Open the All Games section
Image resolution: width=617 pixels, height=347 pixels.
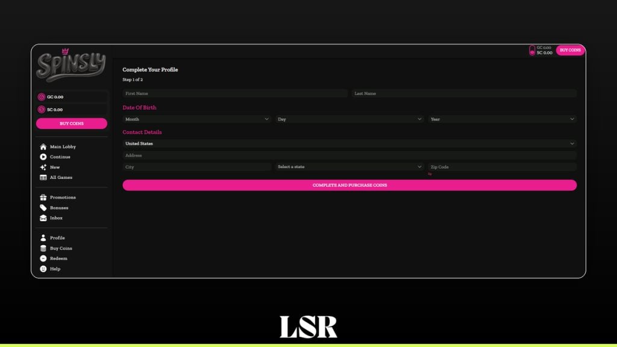pyautogui.click(x=61, y=178)
